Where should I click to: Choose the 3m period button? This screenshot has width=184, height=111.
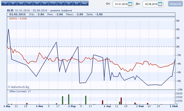point(37,3)
